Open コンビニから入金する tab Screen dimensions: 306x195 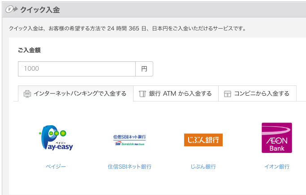coord(258,93)
